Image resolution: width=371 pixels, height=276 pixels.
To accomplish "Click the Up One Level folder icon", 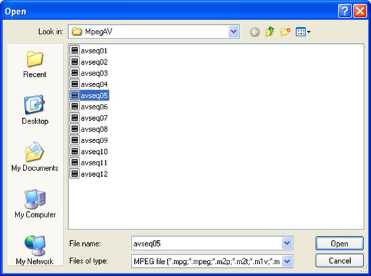I will [270, 32].
